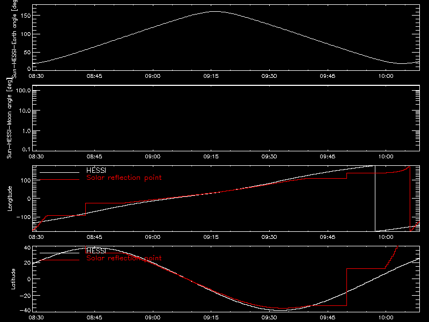The image size is (429, 322).
Task: Click 09:00 time label under Moon angle plot
Action: (153, 156)
